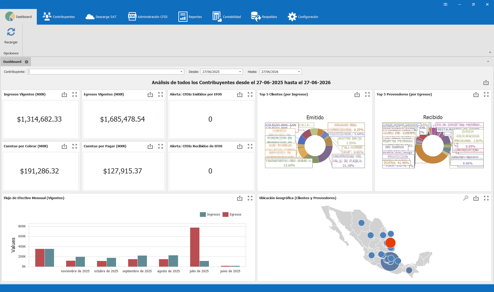494x292 pixels.
Task: Switch to Administración CFDI tab
Action: [x=148, y=17]
